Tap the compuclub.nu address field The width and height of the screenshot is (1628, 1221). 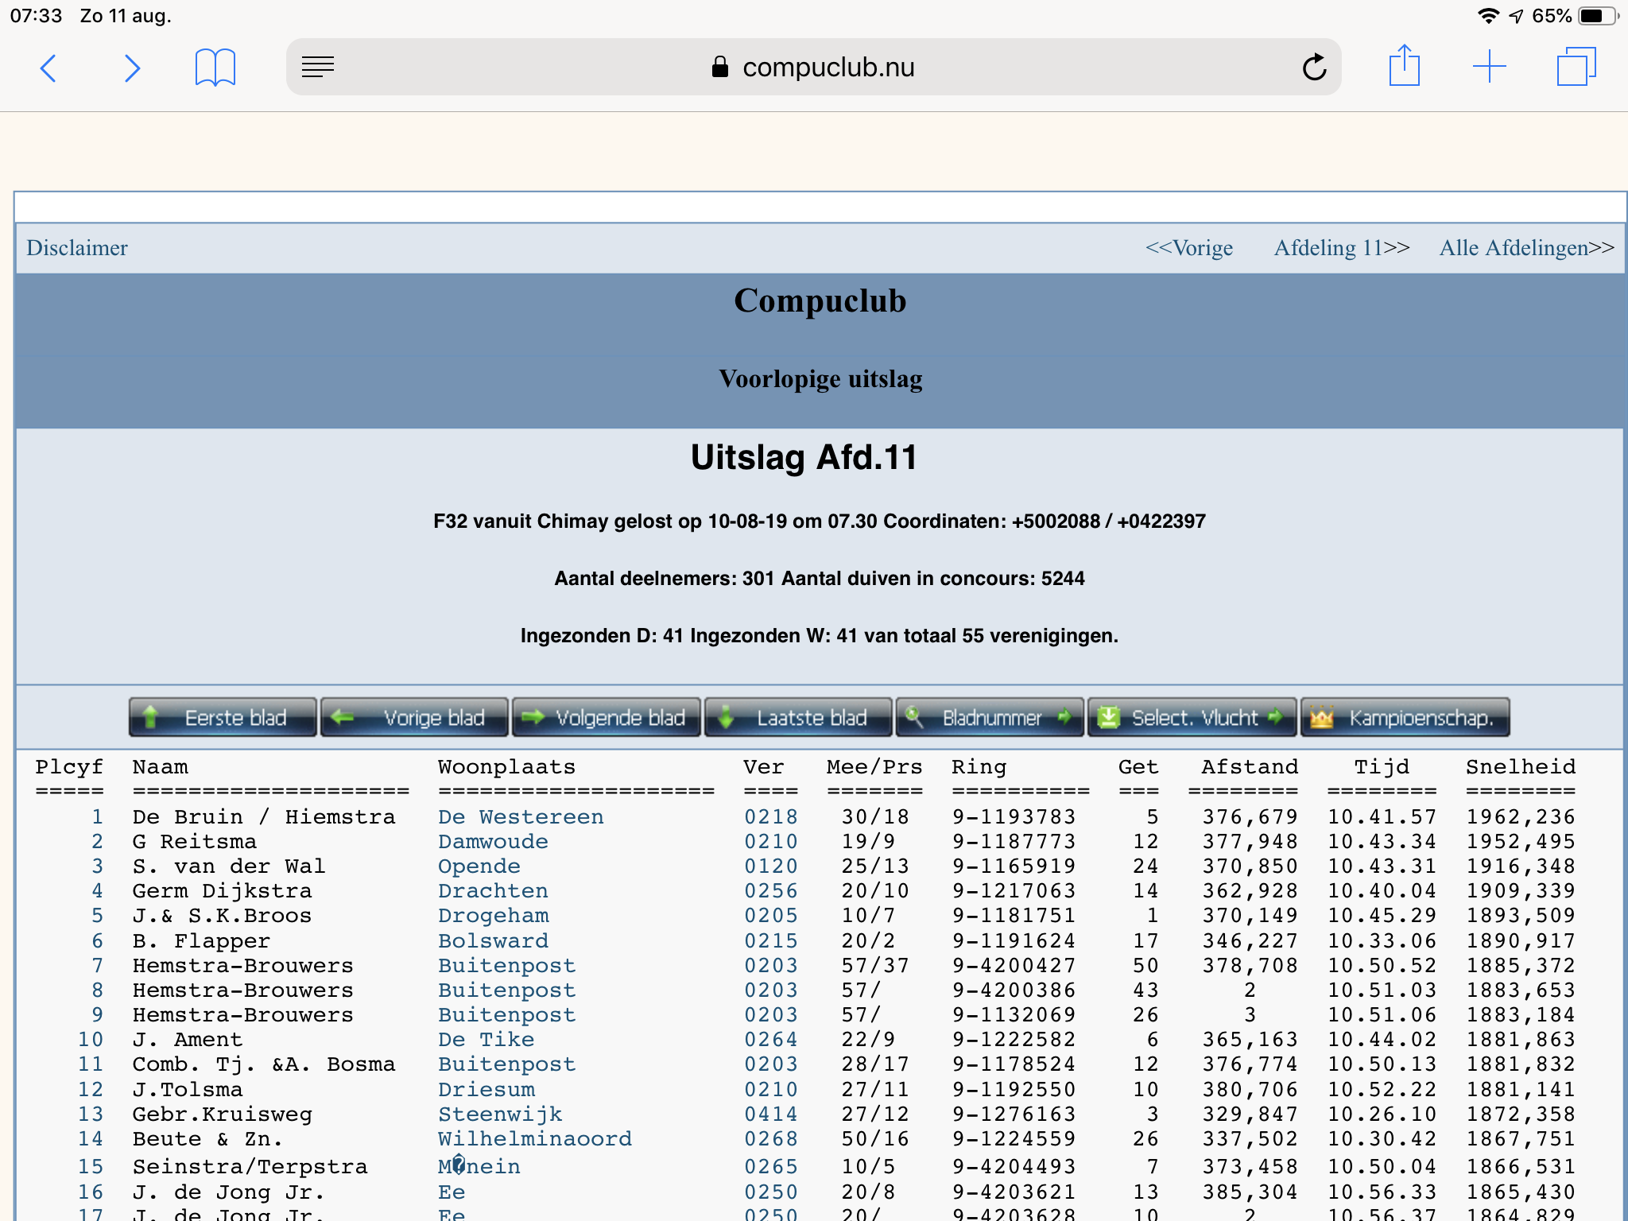point(813,68)
